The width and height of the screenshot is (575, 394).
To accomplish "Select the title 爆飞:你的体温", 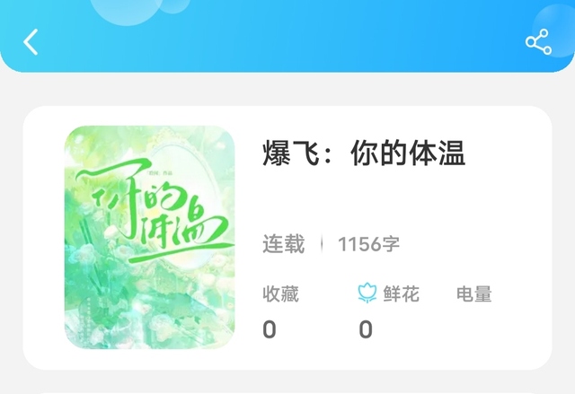I will 363,153.
